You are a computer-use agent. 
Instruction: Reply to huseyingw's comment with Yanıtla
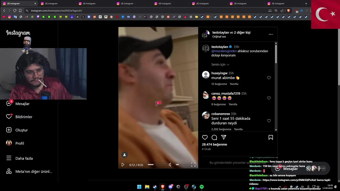point(234,84)
